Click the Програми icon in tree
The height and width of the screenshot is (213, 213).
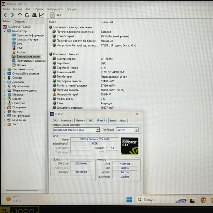pos(9,108)
